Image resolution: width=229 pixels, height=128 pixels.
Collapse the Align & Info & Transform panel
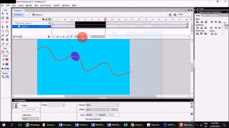point(198,12)
